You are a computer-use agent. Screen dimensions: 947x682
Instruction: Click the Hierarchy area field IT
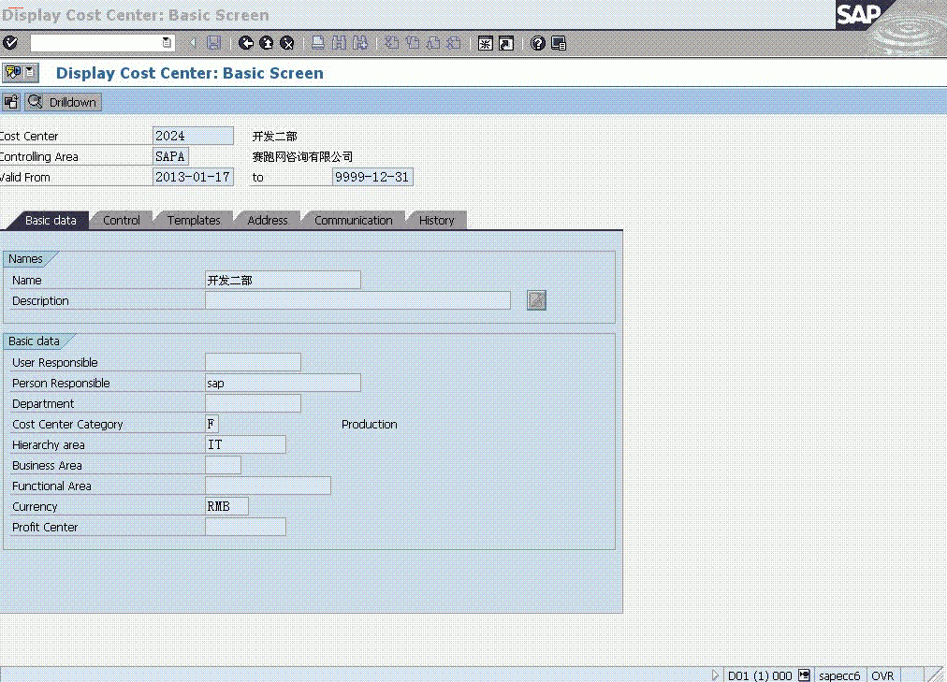[x=245, y=444]
